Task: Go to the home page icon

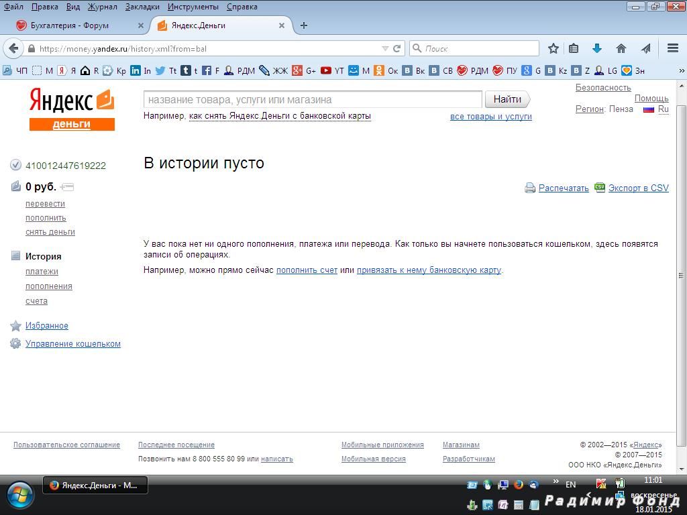Action: click(621, 48)
